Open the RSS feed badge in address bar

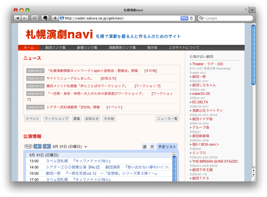(x=184, y=18)
